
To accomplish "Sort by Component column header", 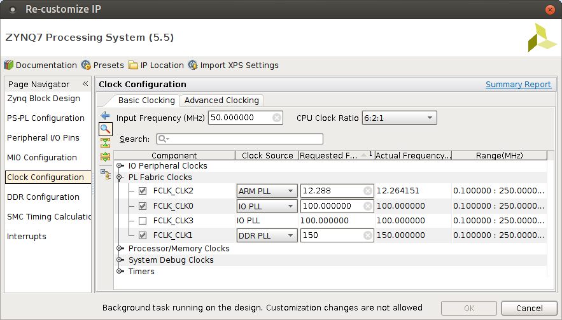I will tap(174, 155).
